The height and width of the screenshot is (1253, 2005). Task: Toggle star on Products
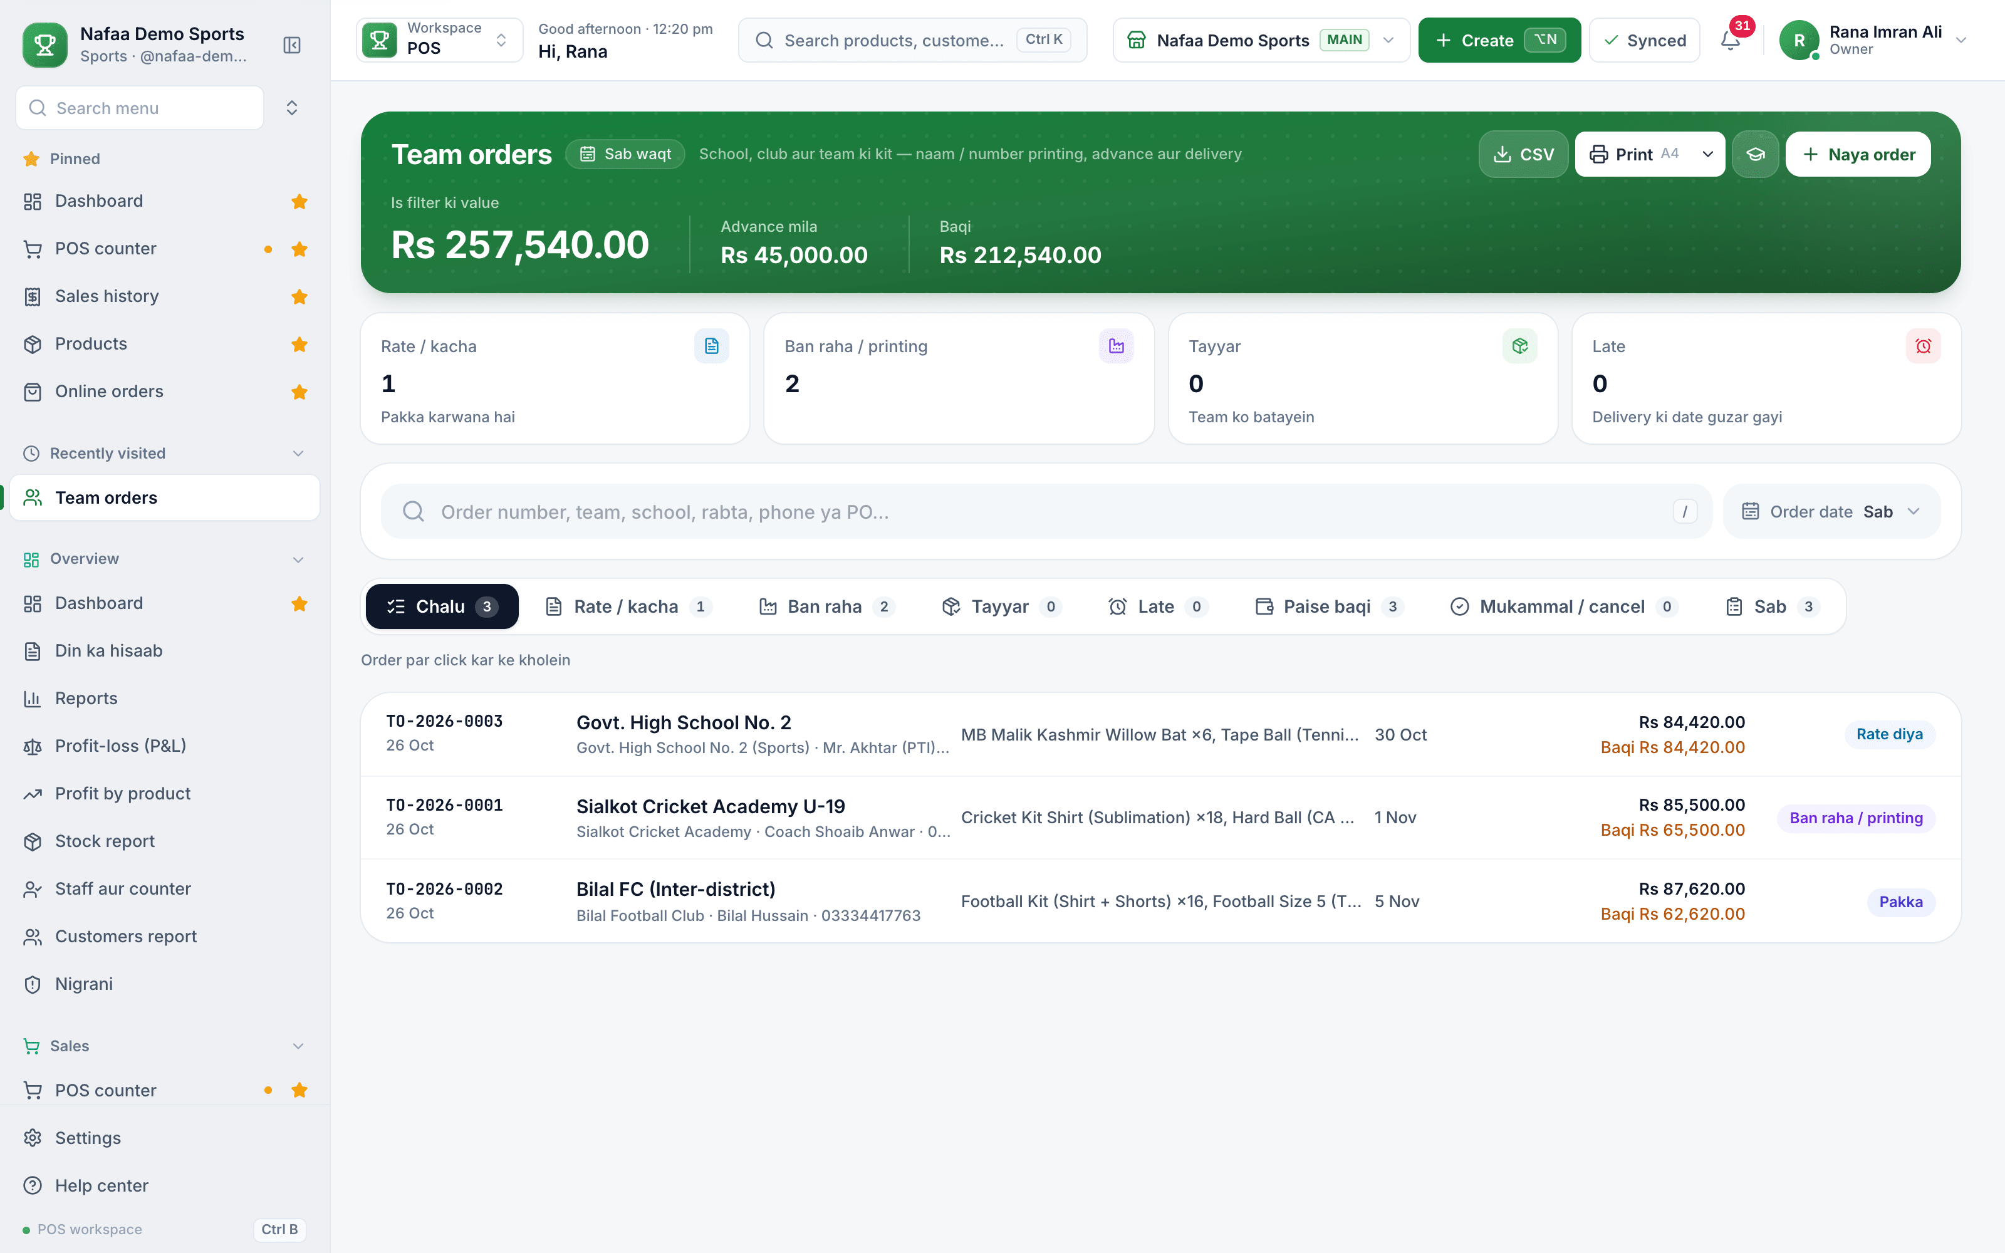point(300,344)
